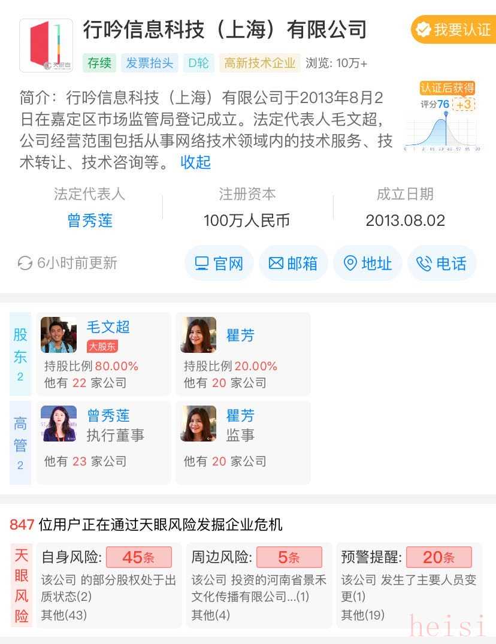This screenshot has height=644, width=496.
Task: Select the 高管 side tab
Action: [20, 443]
